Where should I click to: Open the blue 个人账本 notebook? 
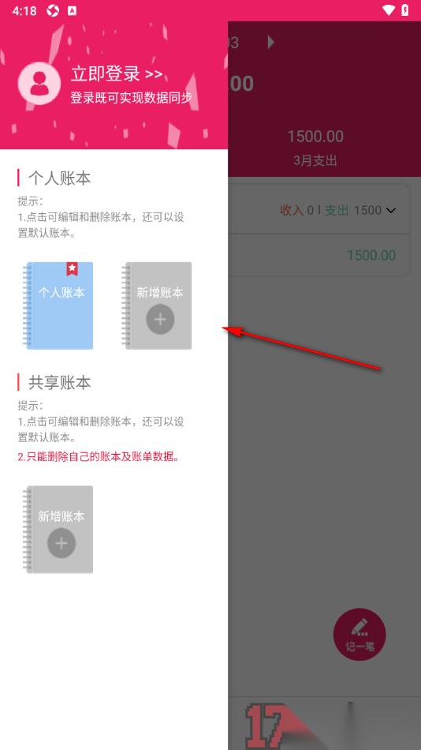58,306
